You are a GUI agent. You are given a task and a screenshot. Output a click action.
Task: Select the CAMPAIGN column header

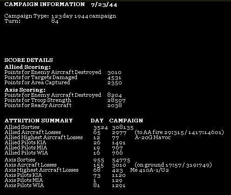click(126, 121)
